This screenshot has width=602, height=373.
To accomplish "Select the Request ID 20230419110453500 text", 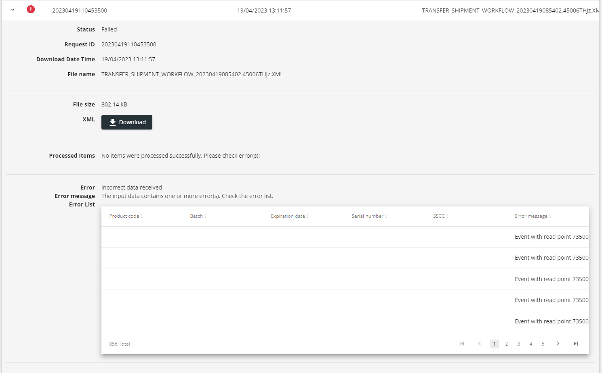I will [x=129, y=44].
